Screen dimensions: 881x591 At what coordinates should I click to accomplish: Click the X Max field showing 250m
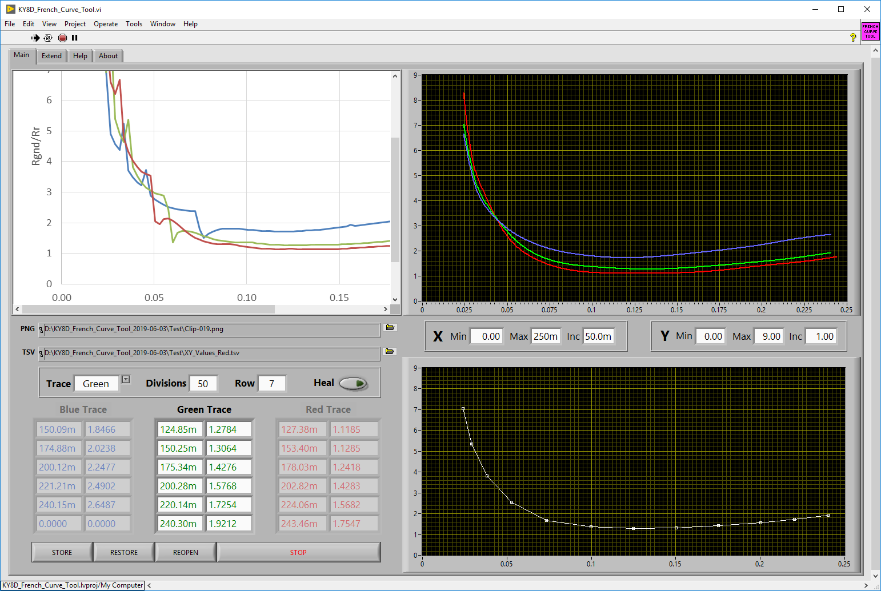tap(546, 336)
